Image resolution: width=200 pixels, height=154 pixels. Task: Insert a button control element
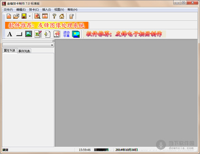click(x=19, y=34)
